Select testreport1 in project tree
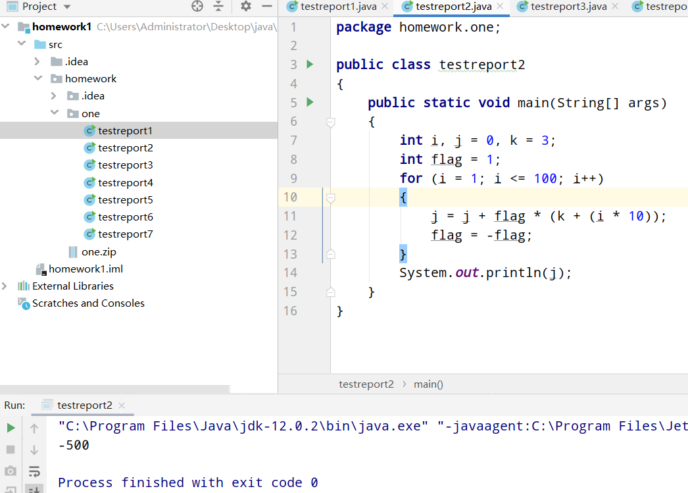This screenshot has width=688, height=493. [125, 131]
